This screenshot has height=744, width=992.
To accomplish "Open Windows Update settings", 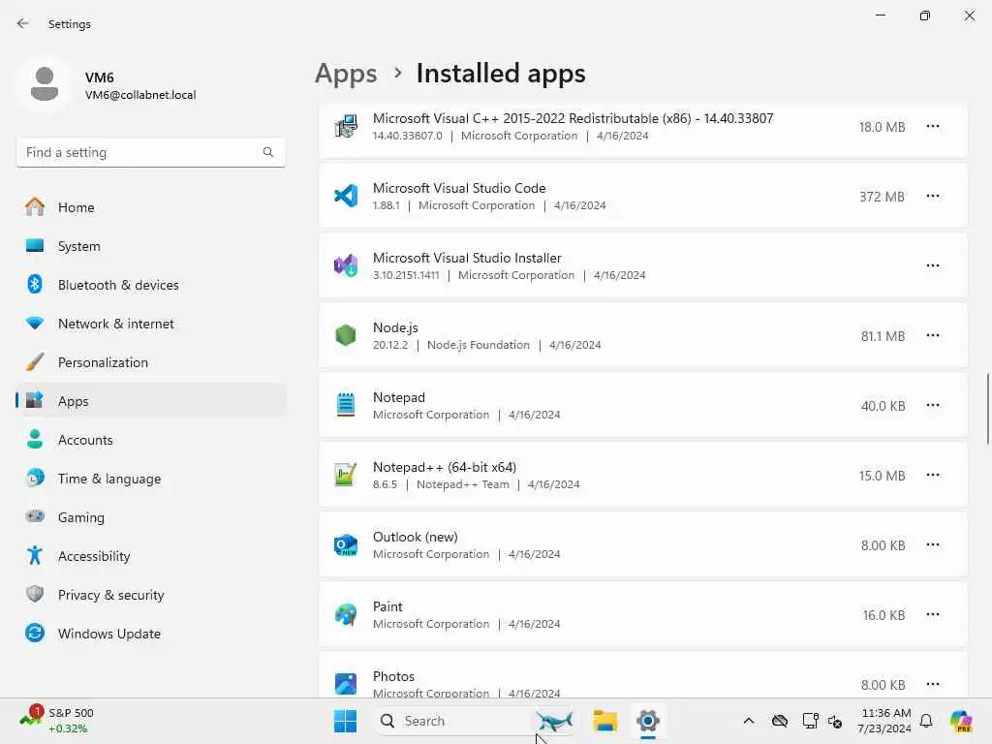I will [x=150, y=634].
